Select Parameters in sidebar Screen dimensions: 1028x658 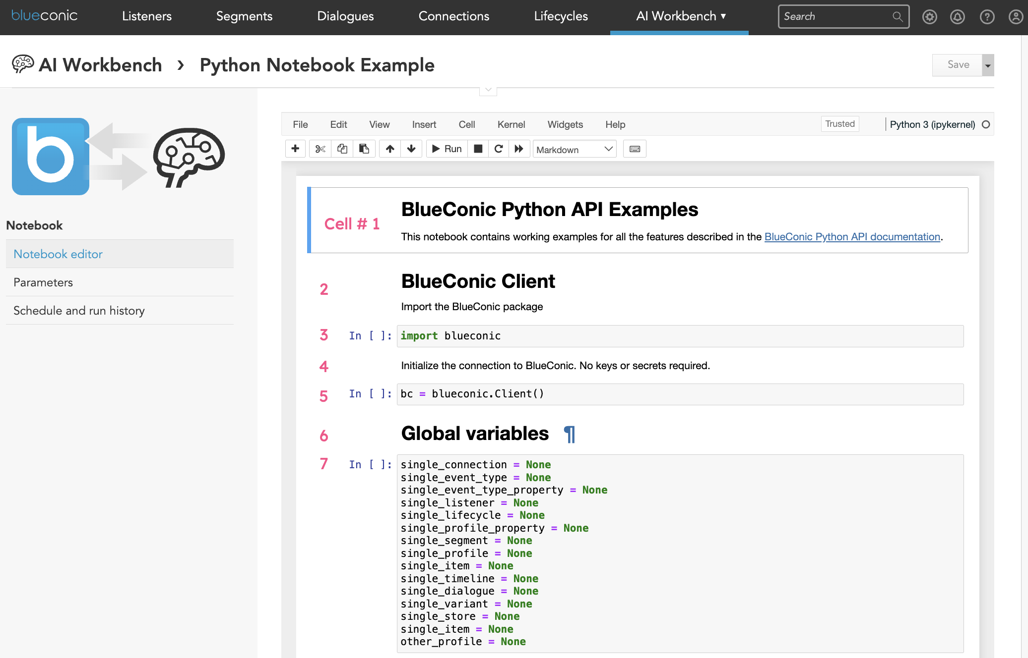pos(120,282)
